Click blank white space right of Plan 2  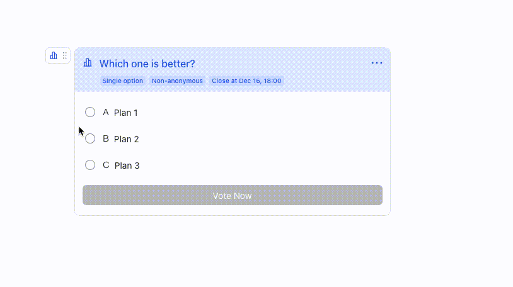(x=265, y=139)
